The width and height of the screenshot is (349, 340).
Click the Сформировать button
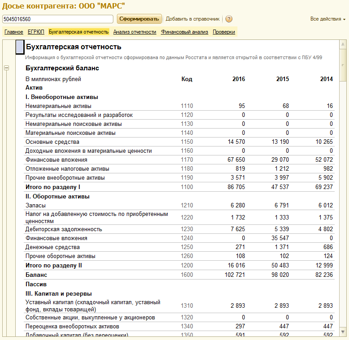pyautogui.click(x=139, y=19)
